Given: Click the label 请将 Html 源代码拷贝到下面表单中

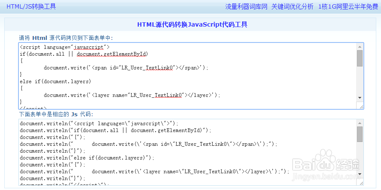Looking at the screenshot, I should click(66, 38).
